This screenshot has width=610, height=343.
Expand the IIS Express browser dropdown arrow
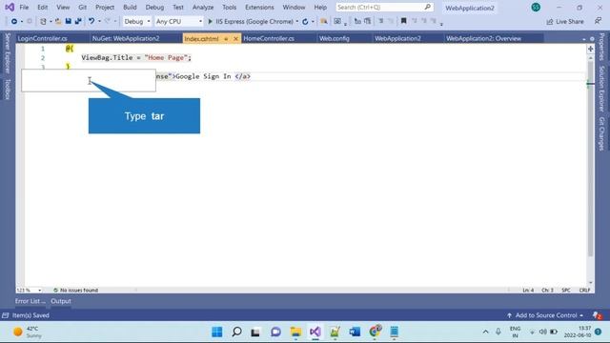tap(297, 21)
